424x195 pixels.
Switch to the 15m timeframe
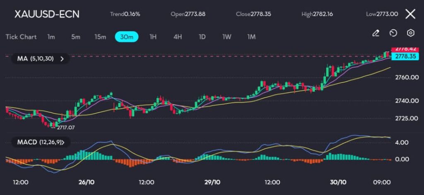click(x=100, y=37)
